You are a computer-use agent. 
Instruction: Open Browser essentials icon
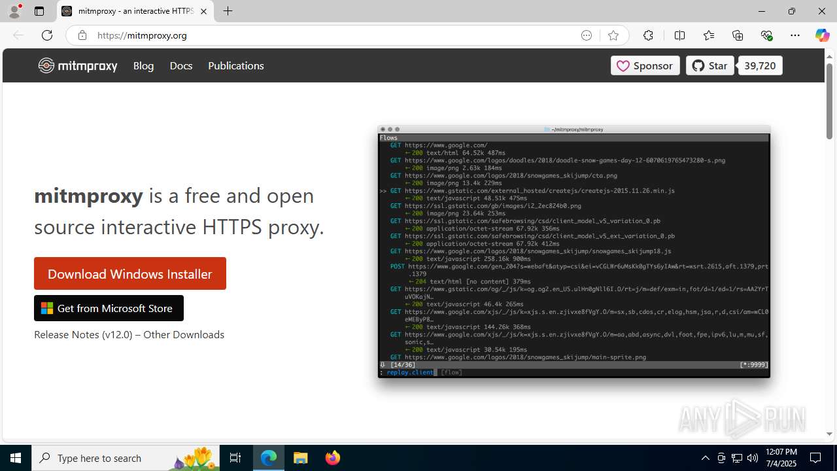click(x=766, y=35)
